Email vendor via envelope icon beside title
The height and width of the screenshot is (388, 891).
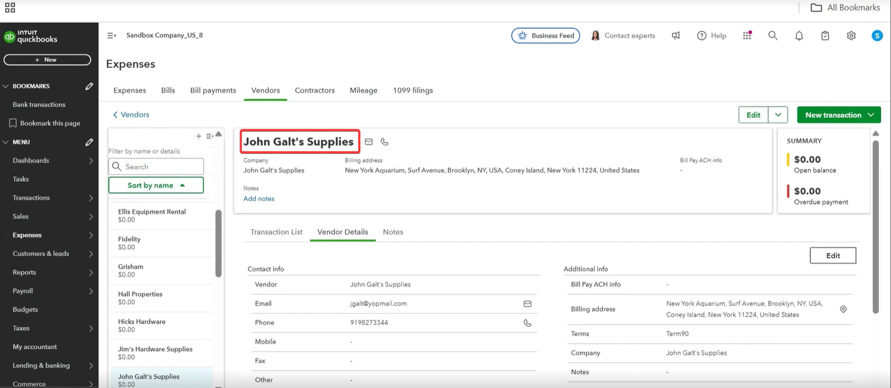(x=369, y=142)
